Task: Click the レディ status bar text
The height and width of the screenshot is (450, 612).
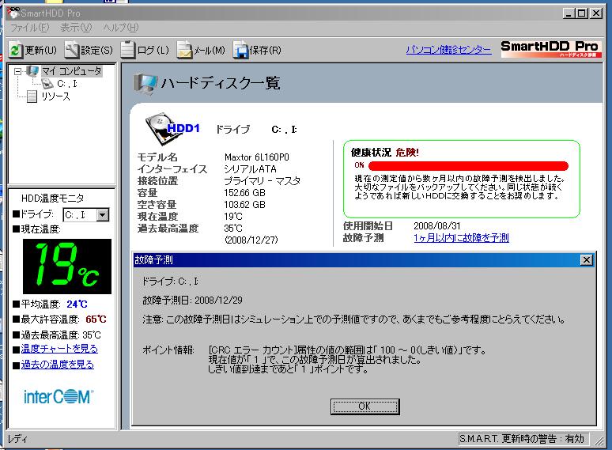Action: 17,439
